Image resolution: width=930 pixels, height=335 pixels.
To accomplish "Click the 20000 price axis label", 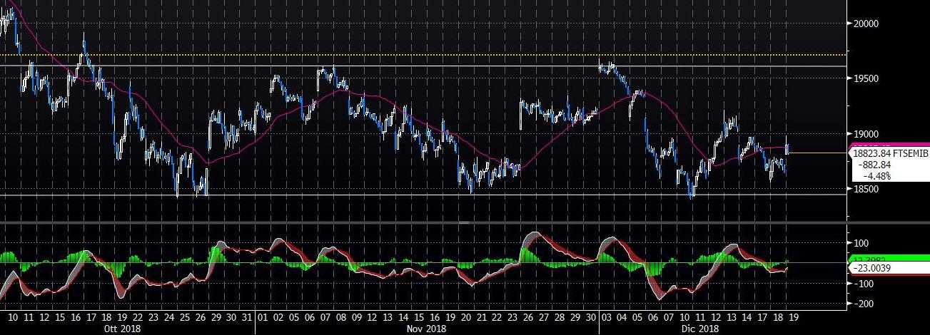I will [864, 24].
